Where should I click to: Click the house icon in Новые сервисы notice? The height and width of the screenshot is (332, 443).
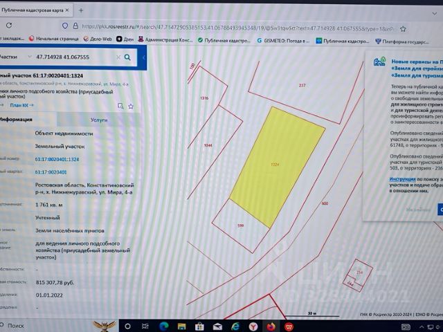pyautogui.click(x=380, y=62)
